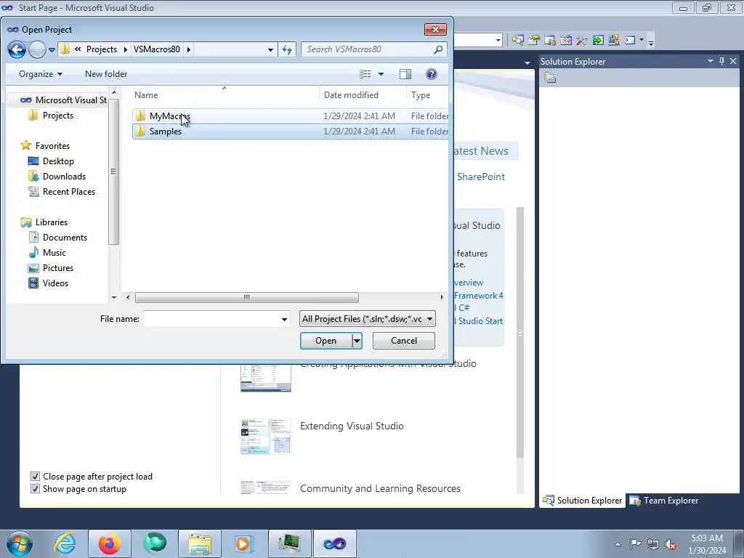Click the search magnifier icon
Image resolution: width=744 pixels, height=558 pixels.
(438, 49)
